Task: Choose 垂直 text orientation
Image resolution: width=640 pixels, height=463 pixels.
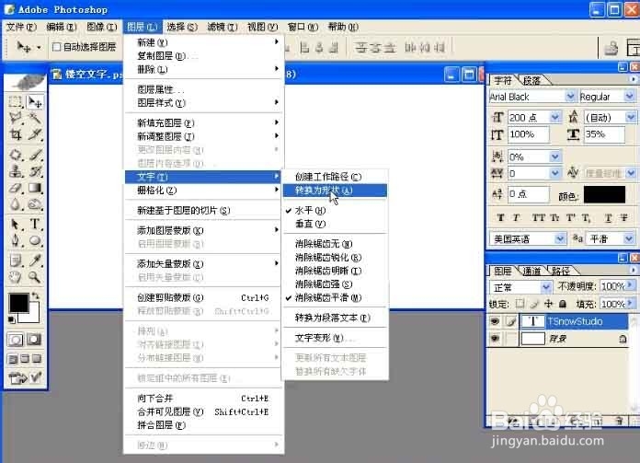Action: [335, 224]
